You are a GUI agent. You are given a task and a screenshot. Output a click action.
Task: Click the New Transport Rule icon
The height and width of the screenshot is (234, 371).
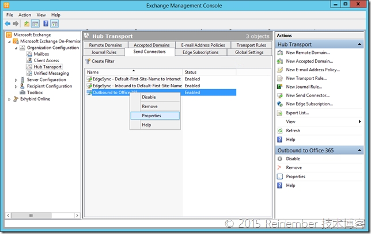point(280,78)
